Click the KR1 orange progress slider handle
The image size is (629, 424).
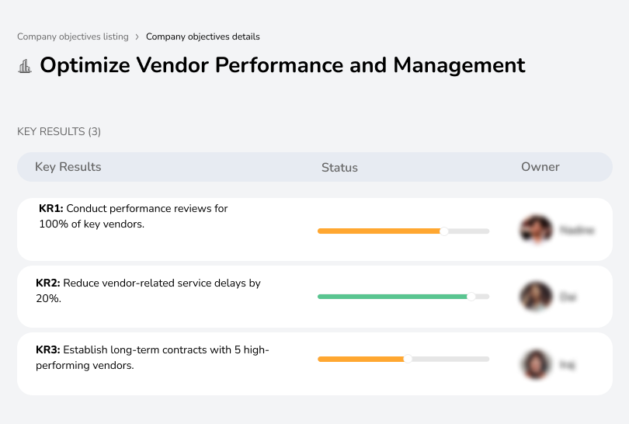(x=443, y=231)
